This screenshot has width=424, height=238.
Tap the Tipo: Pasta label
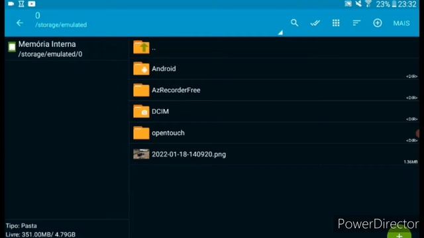[21, 225]
